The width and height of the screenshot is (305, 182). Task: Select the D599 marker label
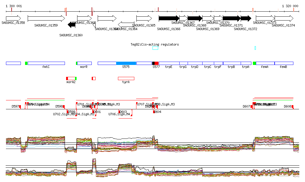click(71, 112)
